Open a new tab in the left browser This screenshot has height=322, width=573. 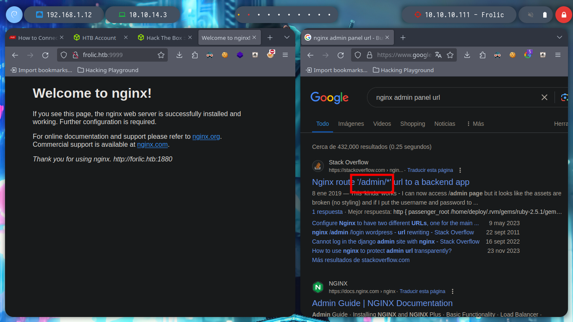[x=270, y=38]
